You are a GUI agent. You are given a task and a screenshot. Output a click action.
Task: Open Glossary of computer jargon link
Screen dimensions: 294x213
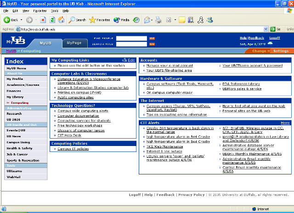81,130
